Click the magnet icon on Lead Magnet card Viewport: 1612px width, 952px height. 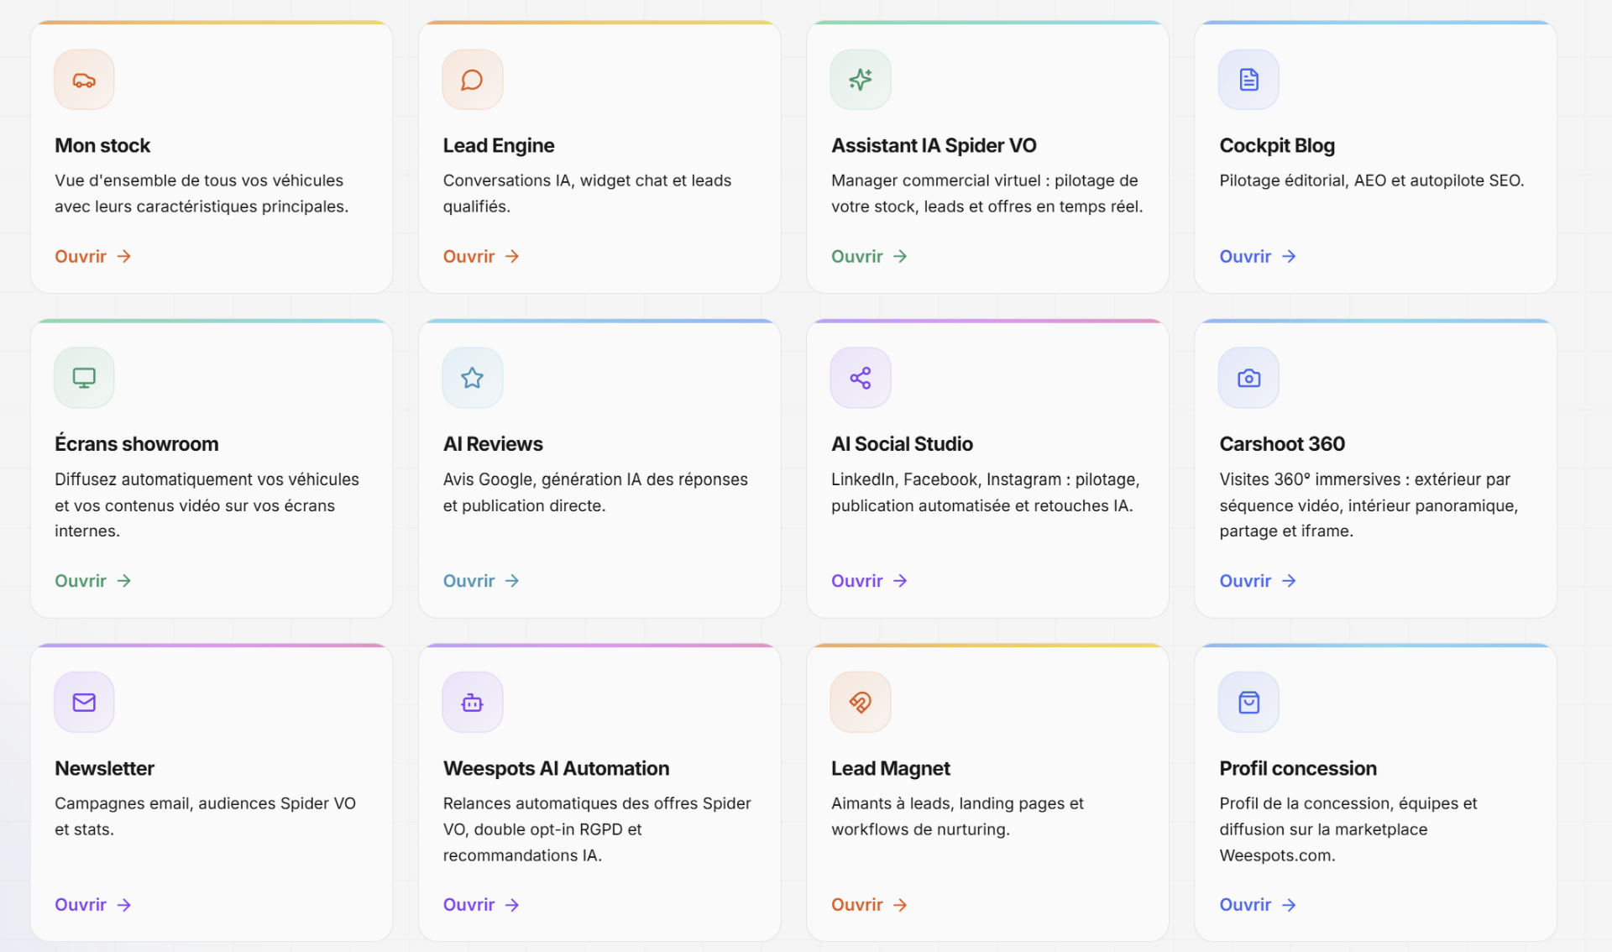click(861, 702)
